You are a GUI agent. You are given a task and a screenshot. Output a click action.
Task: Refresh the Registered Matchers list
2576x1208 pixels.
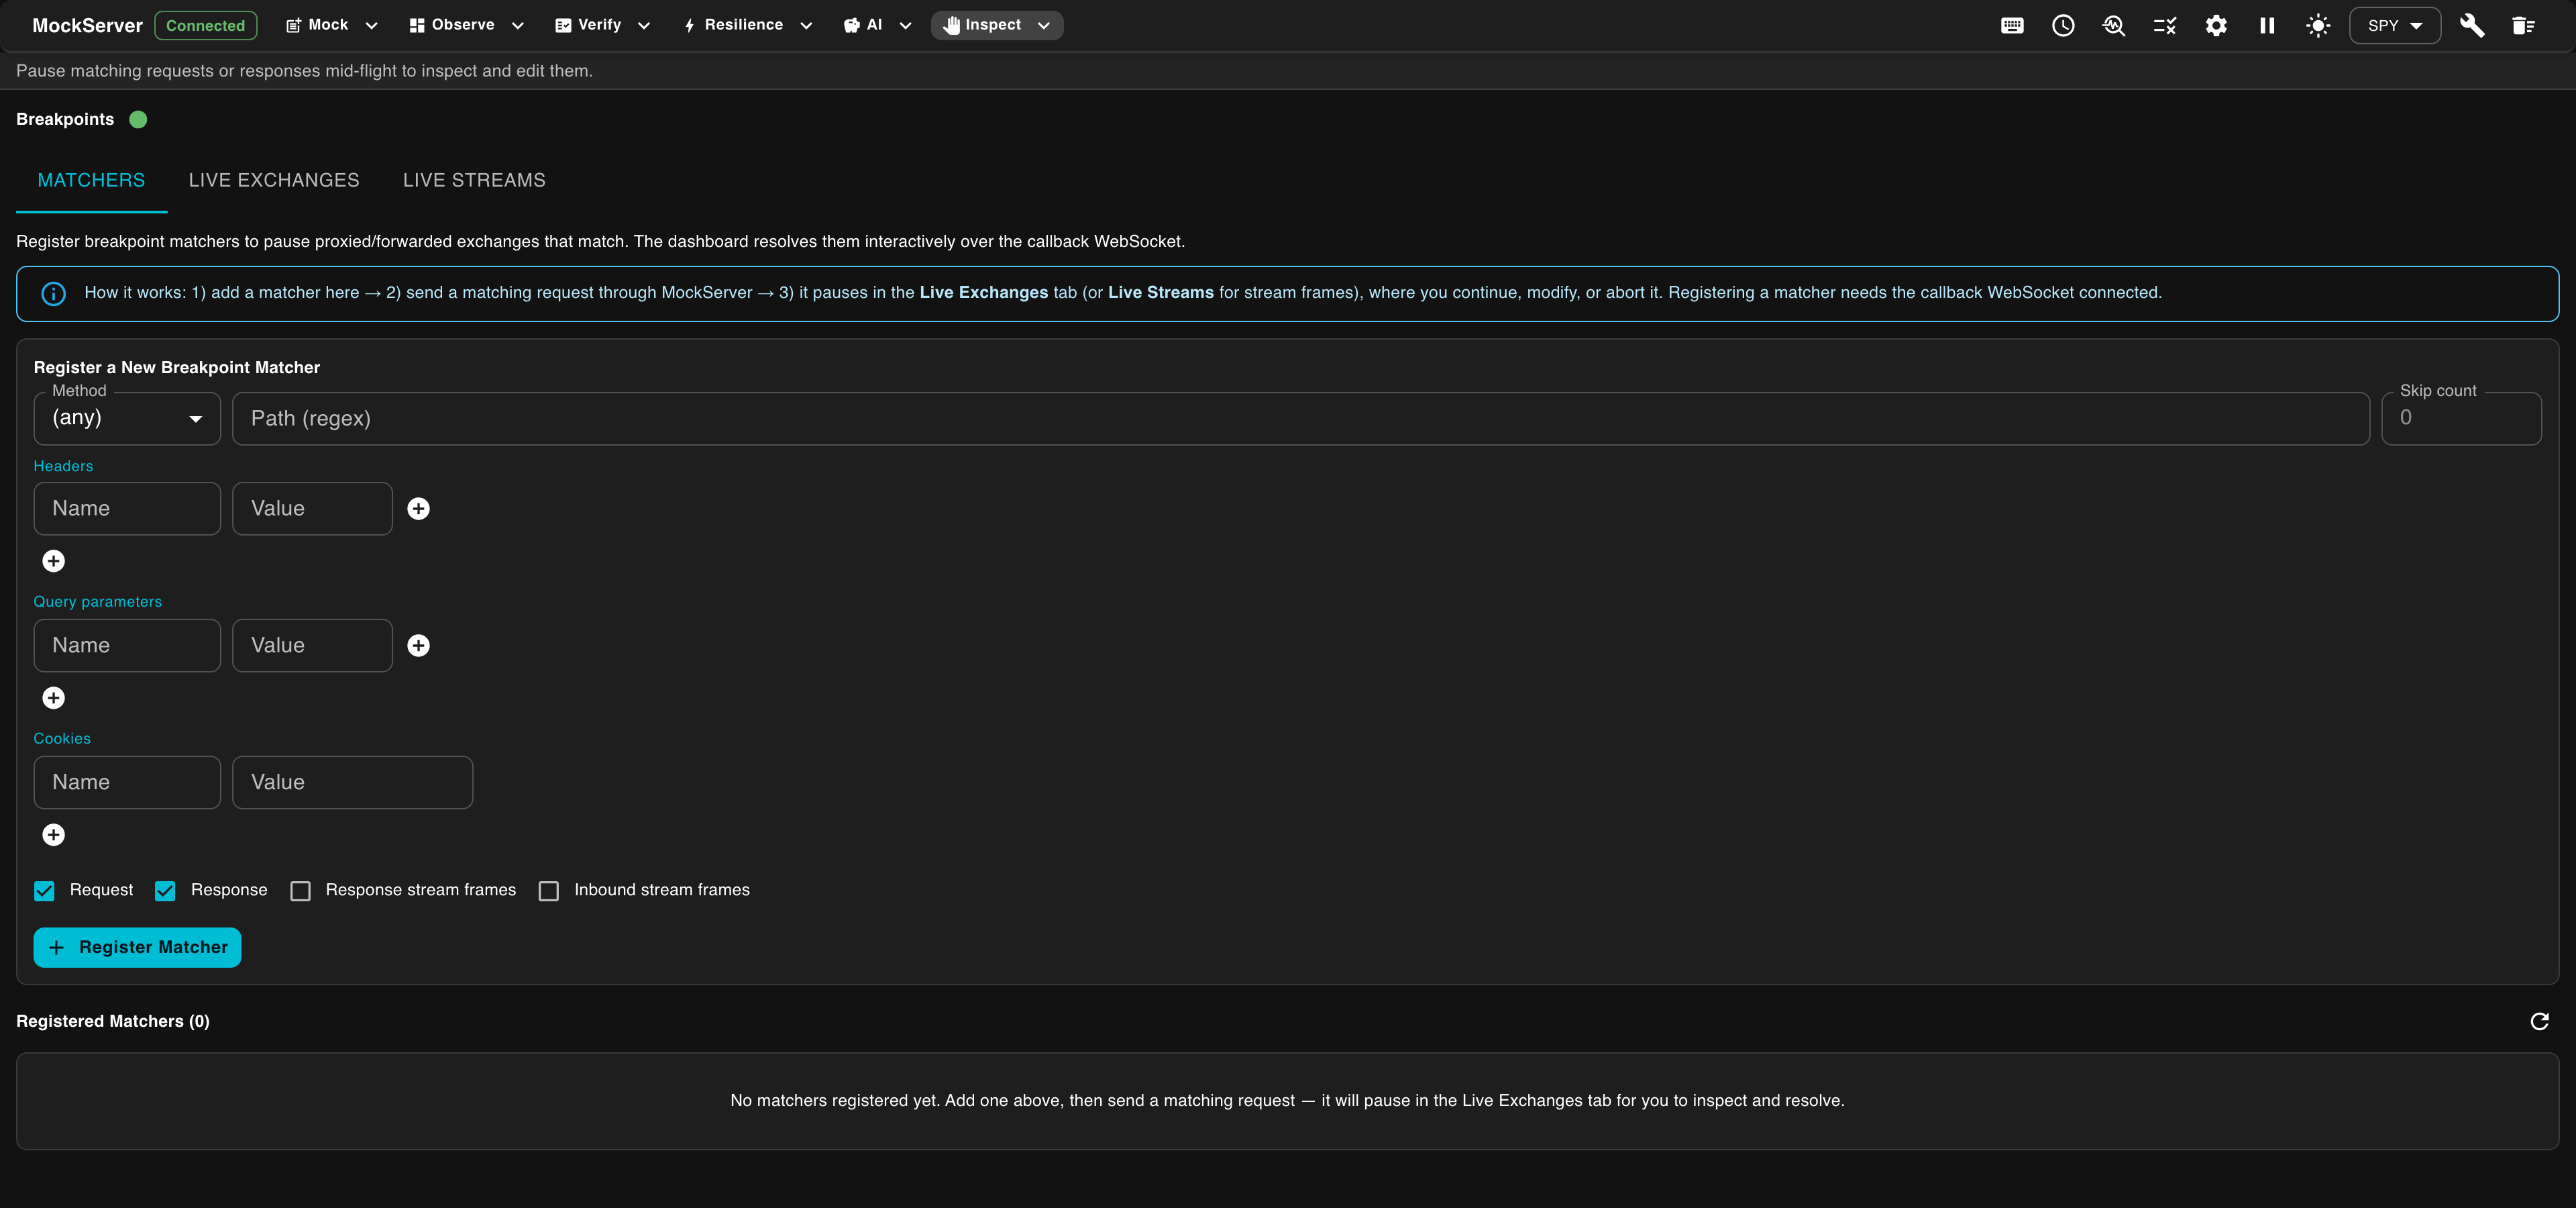[2539, 1021]
